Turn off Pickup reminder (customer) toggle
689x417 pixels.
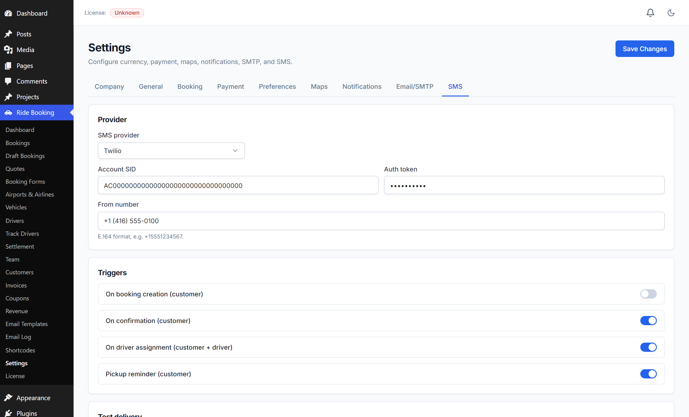click(x=648, y=374)
